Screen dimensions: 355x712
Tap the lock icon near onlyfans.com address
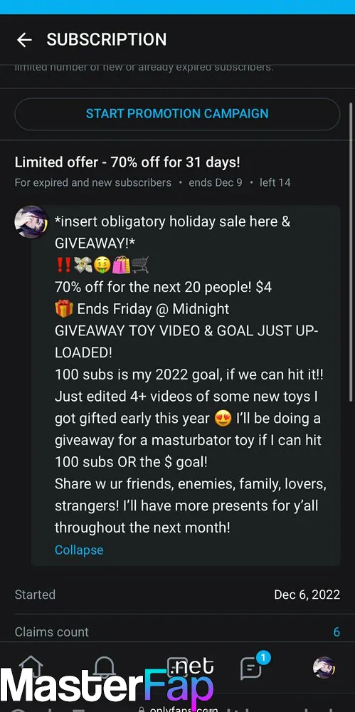141,708
